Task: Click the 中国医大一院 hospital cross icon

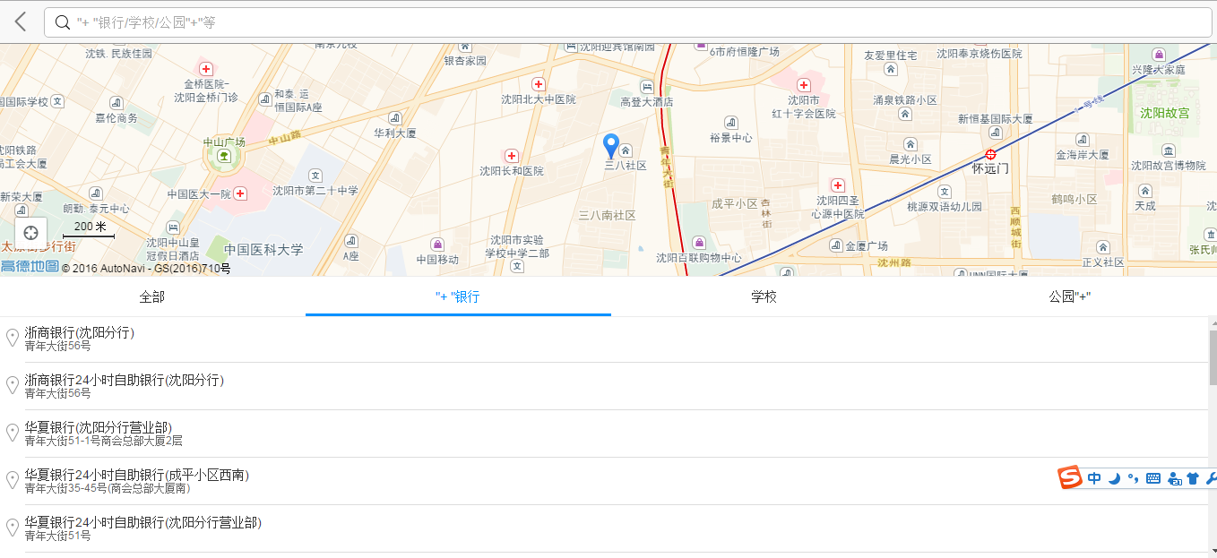Action: click(240, 193)
